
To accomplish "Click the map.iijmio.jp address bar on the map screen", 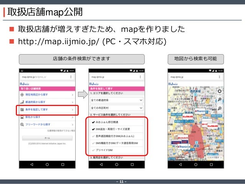I will coord(196,77).
